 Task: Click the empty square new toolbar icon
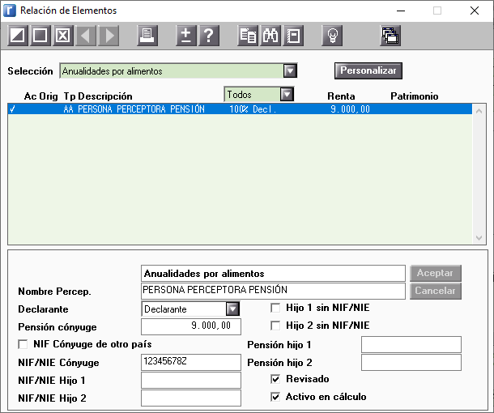(40, 36)
